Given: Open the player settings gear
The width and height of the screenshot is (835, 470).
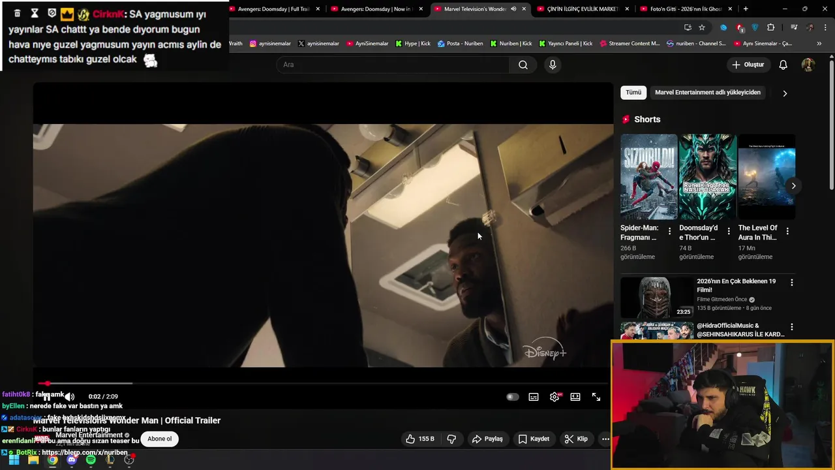Looking at the screenshot, I should pos(554,397).
